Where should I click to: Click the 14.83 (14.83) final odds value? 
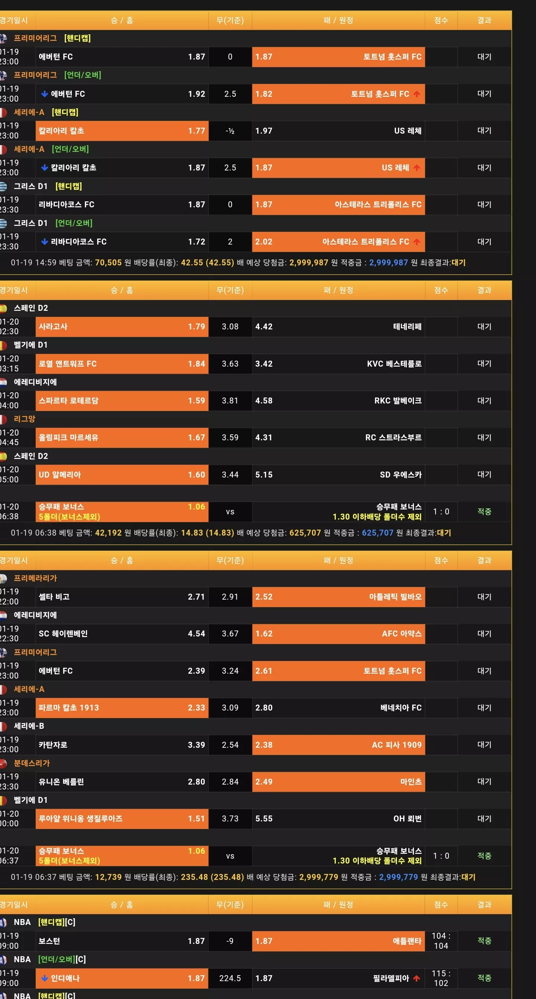[207, 533]
